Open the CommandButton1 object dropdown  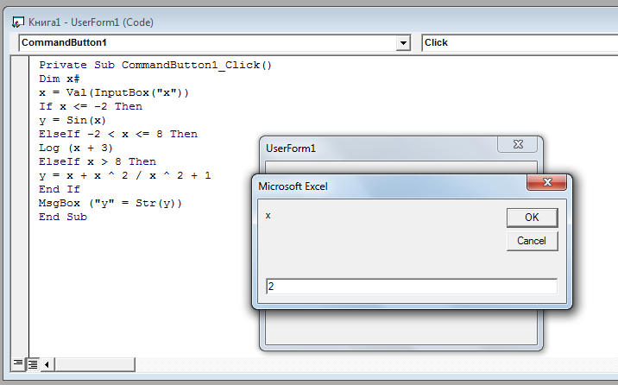[403, 42]
